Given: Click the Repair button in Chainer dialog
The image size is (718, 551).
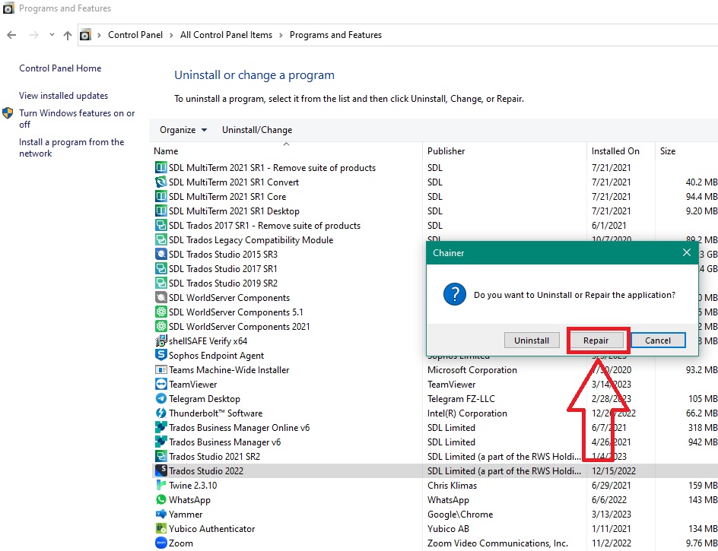Looking at the screenshot, I should 596,340.
